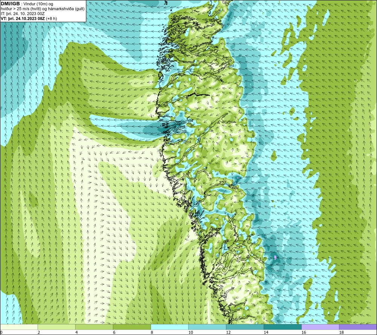
Task: Click the legend label "0"
Action: pos(2,332)
